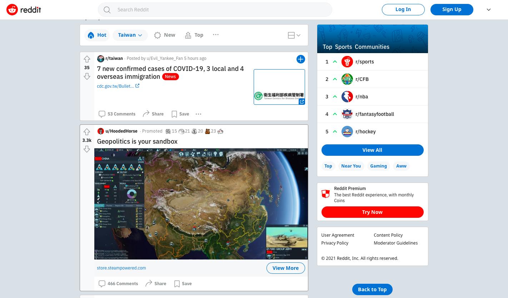Open r/taiwan community avatar
The image size is (508, 298).
click(x=101, y=58)
